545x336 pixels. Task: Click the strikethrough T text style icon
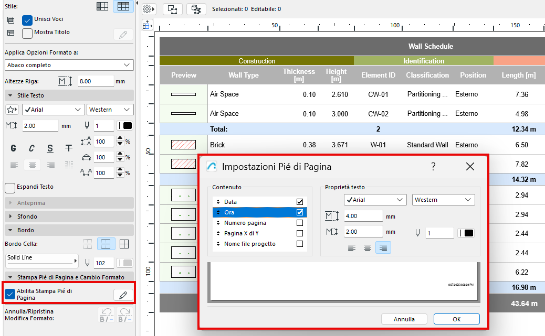click(68, 148)
